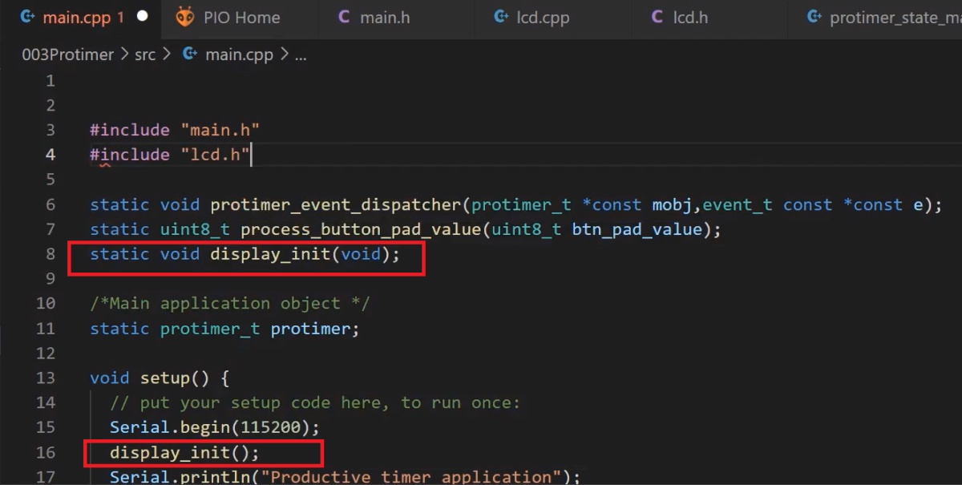Open the src folder breadcrumb dropdown
962x485 pixels.
point(145,54)
